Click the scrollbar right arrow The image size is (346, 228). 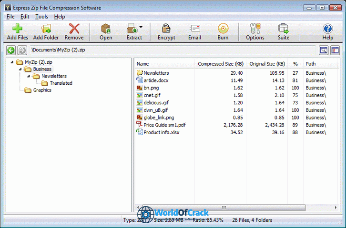[336, 207]
